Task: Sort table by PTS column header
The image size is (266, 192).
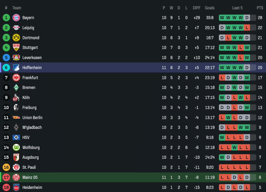Action: [x=260, y=8]
